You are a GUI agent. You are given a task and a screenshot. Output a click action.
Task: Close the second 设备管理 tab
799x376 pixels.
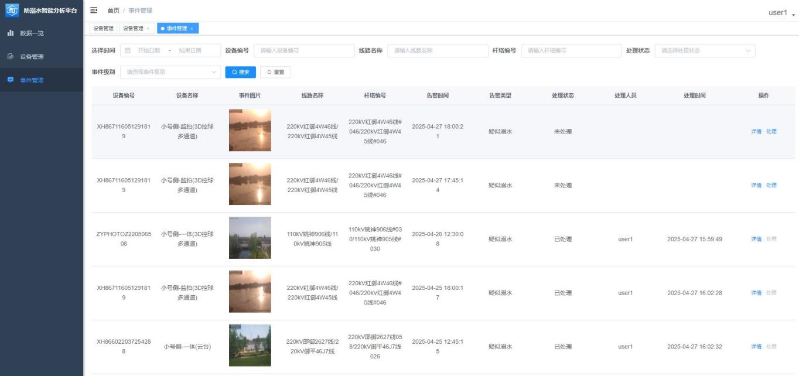tap(148, 29)
